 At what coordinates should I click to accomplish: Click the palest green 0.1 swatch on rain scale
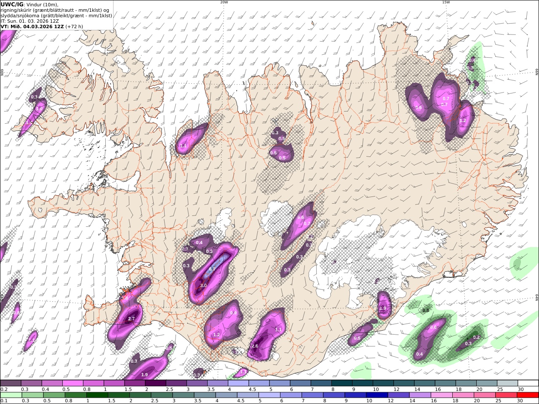pos(11,395)
